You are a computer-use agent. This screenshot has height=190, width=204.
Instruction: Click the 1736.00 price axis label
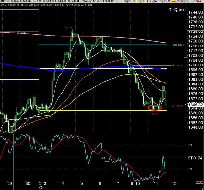point(196,22)
